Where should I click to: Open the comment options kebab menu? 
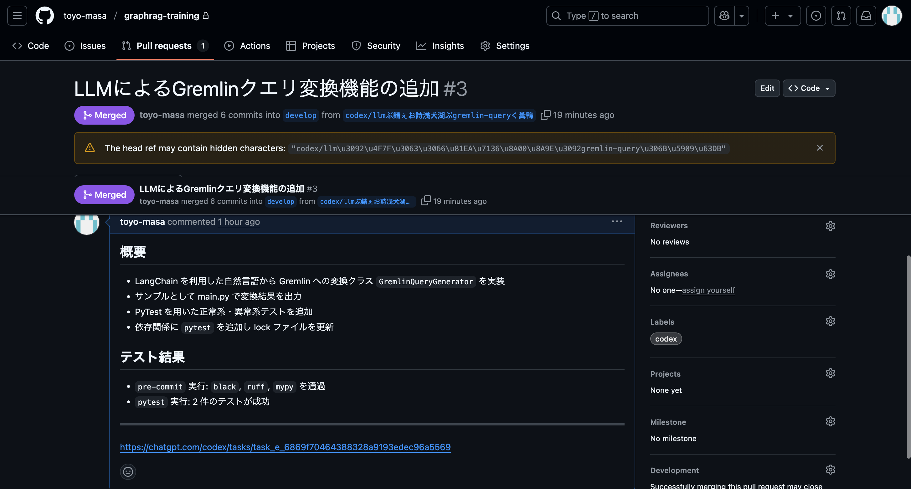616,221
